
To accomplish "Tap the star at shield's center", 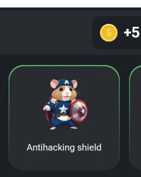I will (83, 111).
